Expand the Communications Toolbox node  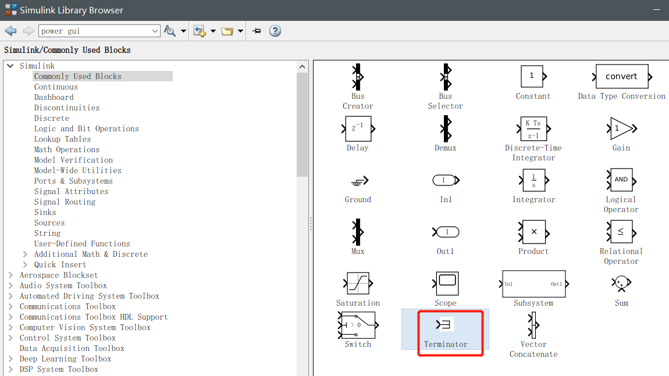[10, 306]
